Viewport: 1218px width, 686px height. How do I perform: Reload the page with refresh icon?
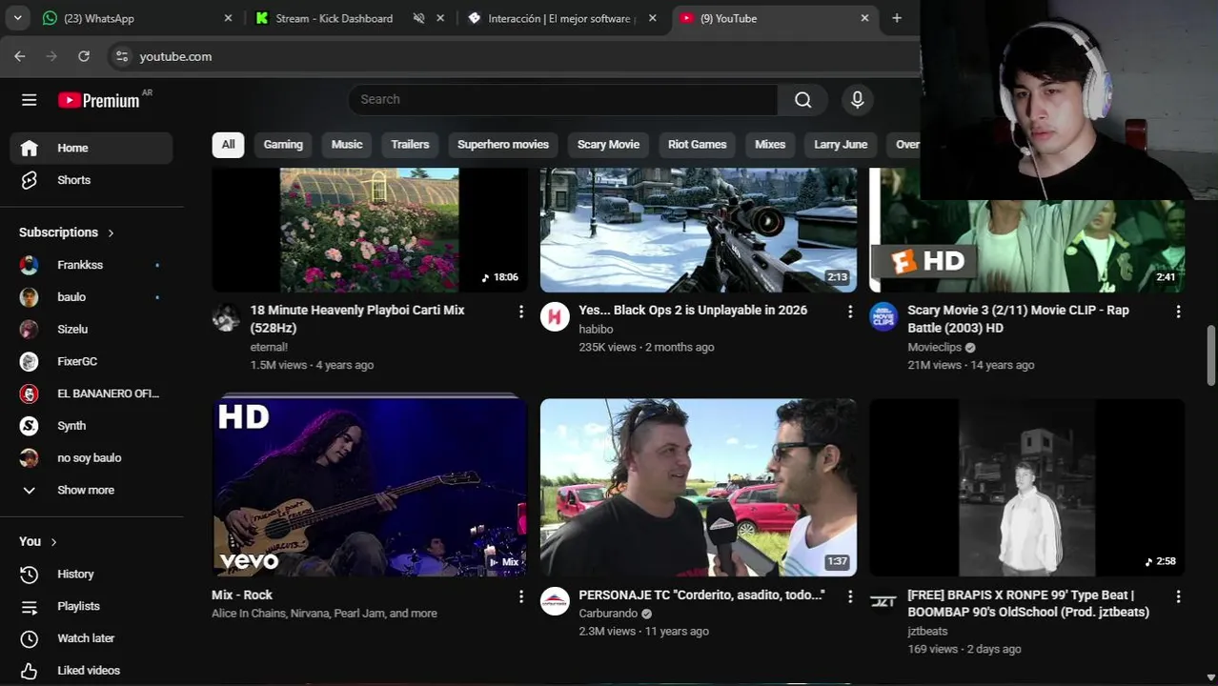tap(84, 56)
